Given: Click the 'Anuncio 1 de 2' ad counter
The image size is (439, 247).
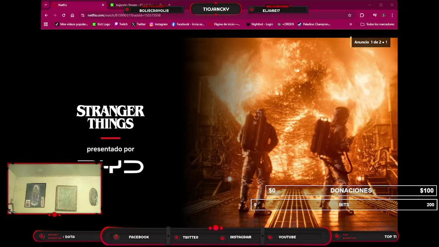Looking at the screenshot, I should click(370, 42).
